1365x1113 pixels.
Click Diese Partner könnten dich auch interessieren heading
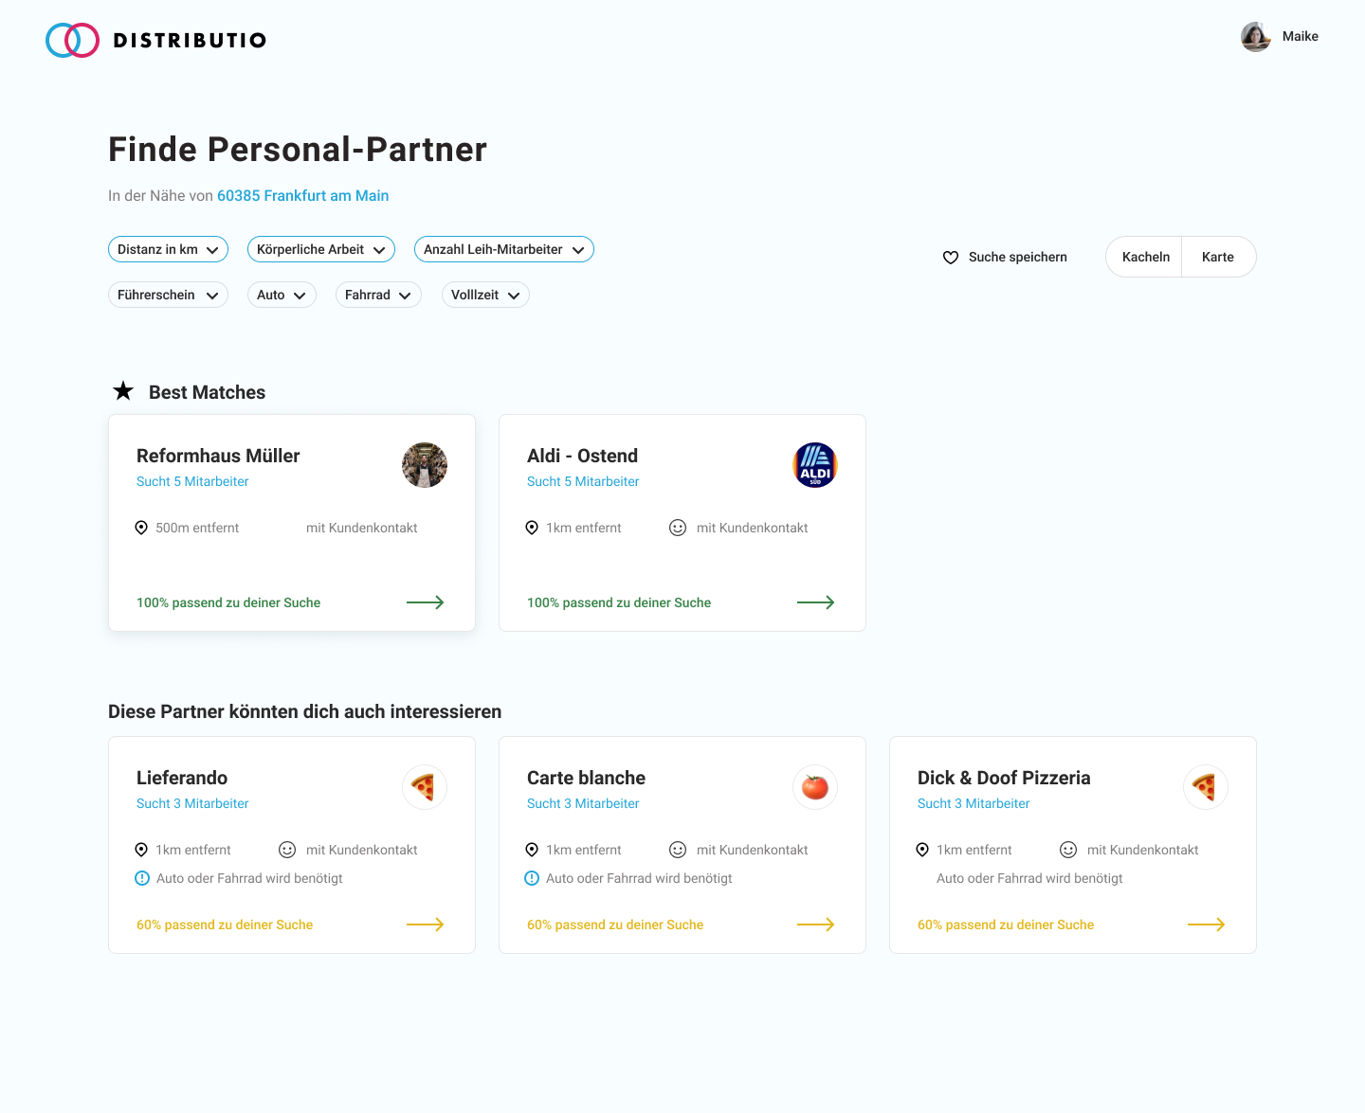click(x=305, y=711)
